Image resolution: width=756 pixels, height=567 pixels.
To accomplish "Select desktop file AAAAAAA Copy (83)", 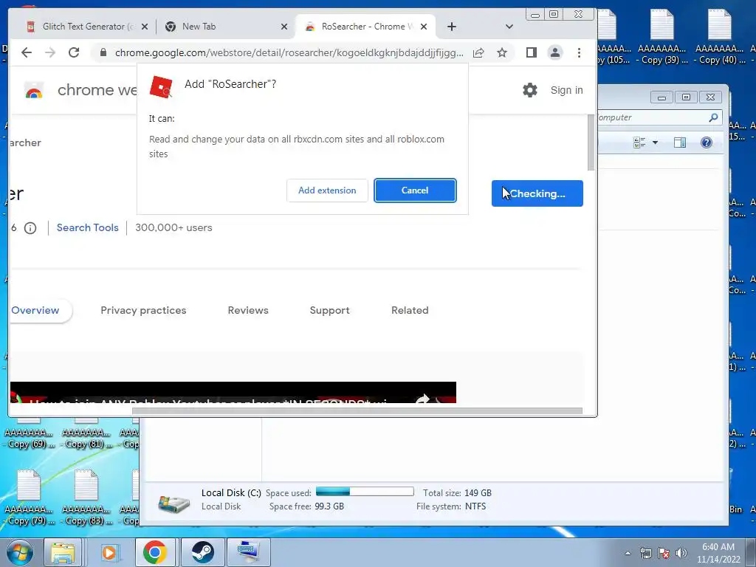I will 86,497.
